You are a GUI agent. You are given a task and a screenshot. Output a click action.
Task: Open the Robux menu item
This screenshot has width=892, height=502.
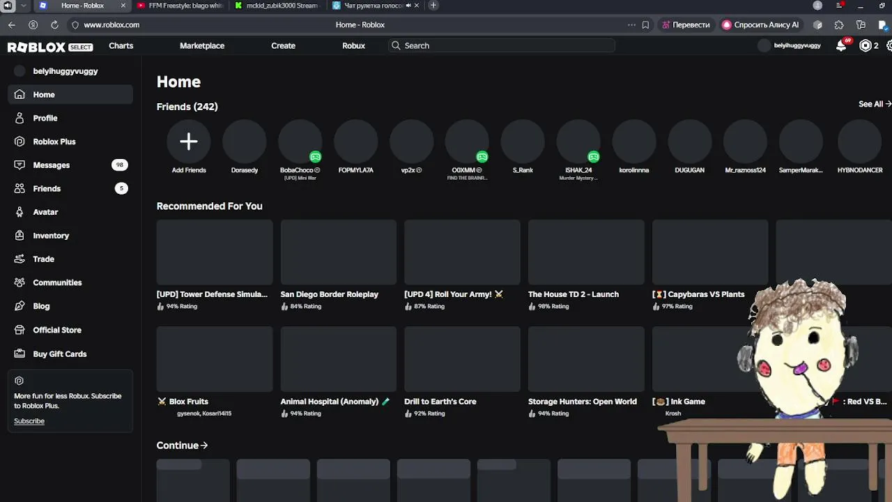[353, 46]
